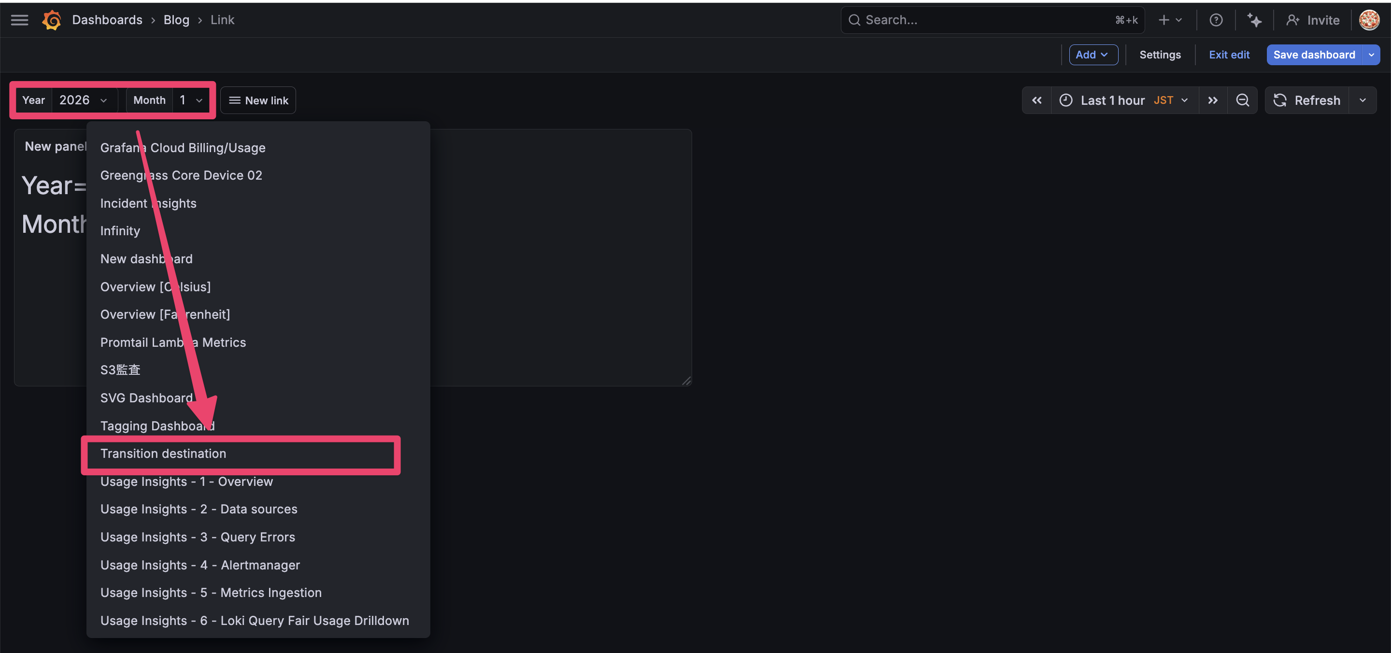The image size is (1391, 653).
Task: Open the navigation hamburger menu
Action: (x=19, y=20)
